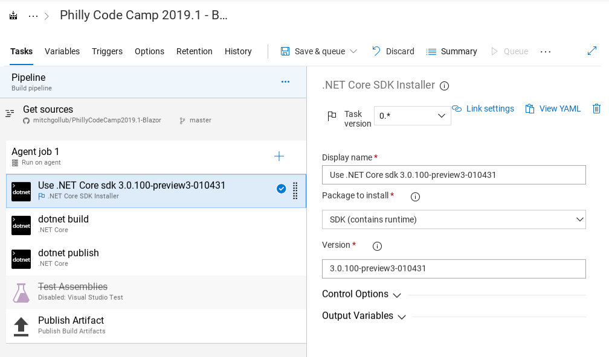View the History tab
The height and width of the screenshot is (357, 609).
pyautogui.click(x=238, y=51)
